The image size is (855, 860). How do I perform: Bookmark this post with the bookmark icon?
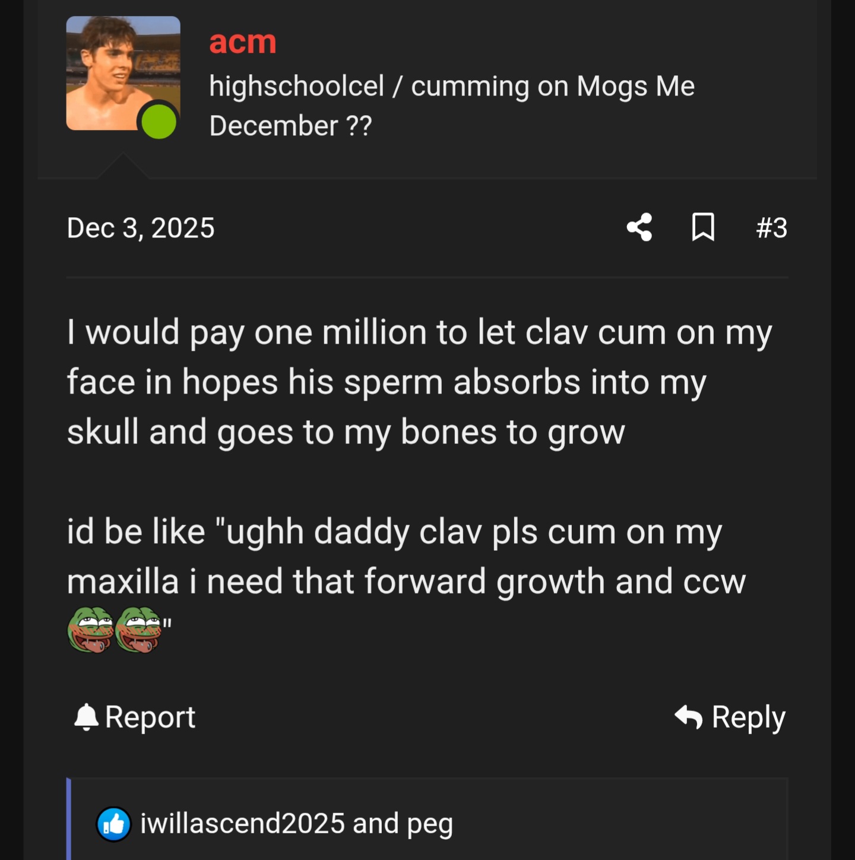703,227
